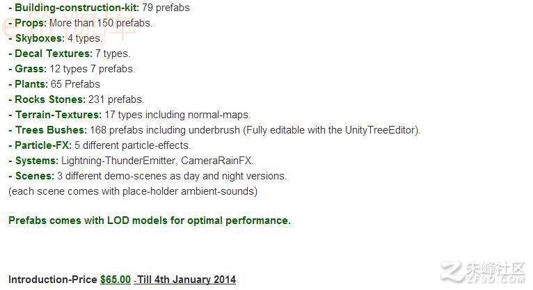533x290 pixels.
Task: Click the Terrain-Textures label
Action: tap(58, 115)
